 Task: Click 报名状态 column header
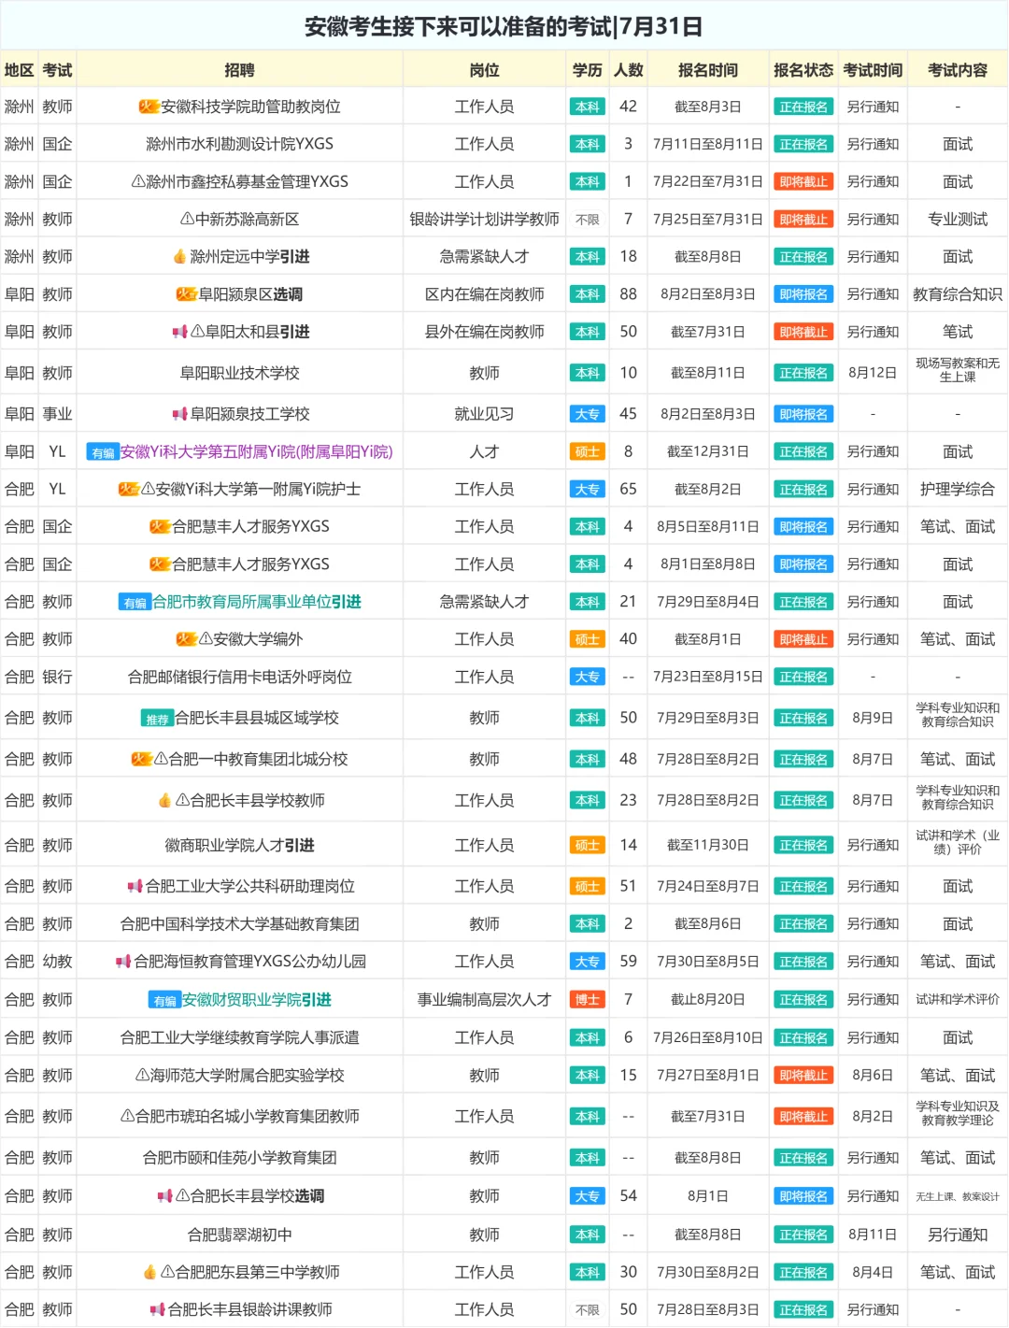tap(803, 70)
